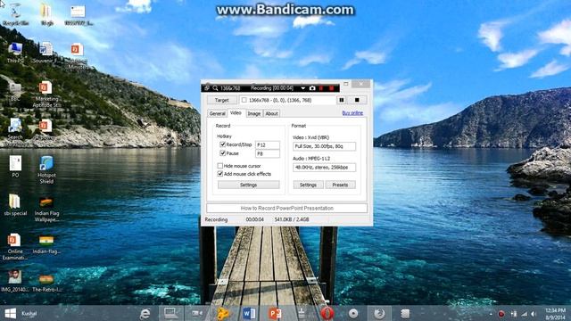Enable Hide mouse cursor
The image size is (571, 321).
click(x=220, y=166)
